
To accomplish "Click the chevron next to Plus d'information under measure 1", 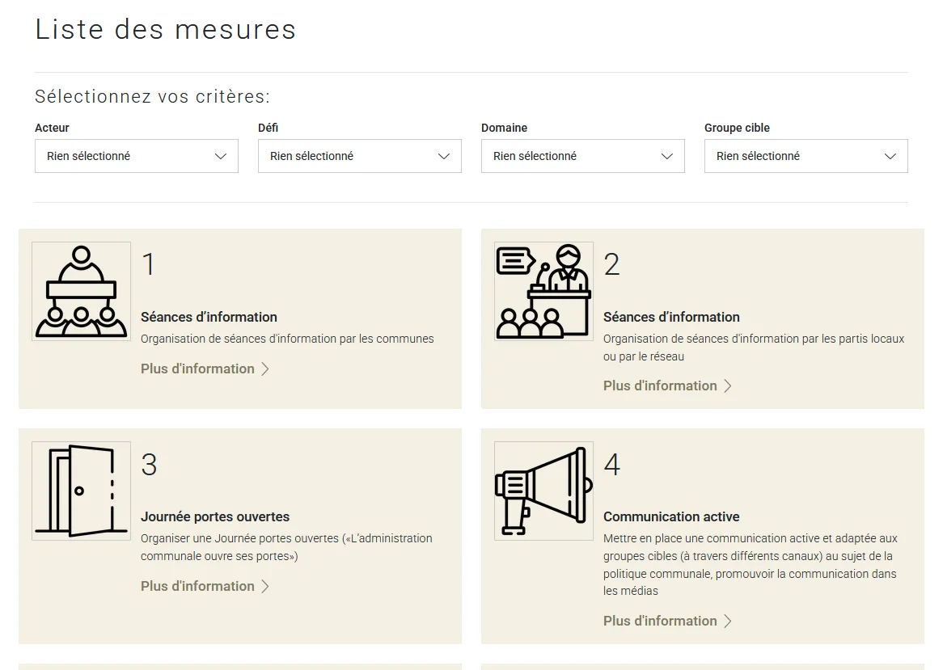I will coord(264,369).
